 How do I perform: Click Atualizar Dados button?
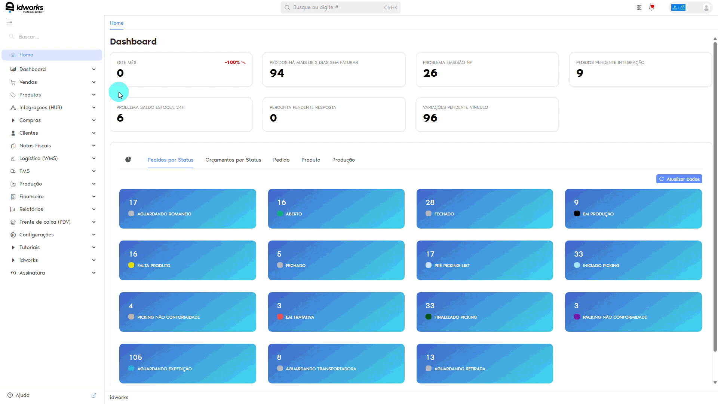tap(679, 179)
